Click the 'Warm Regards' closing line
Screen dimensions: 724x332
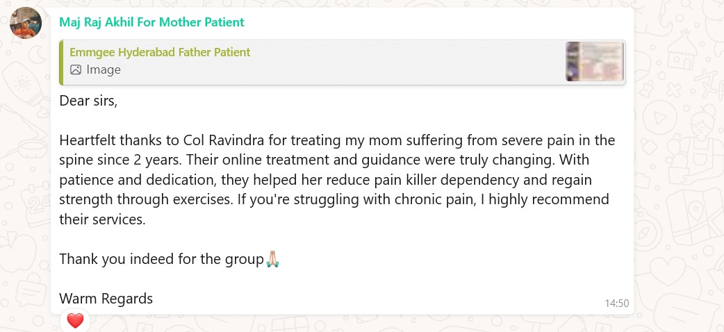click(106, 299)
